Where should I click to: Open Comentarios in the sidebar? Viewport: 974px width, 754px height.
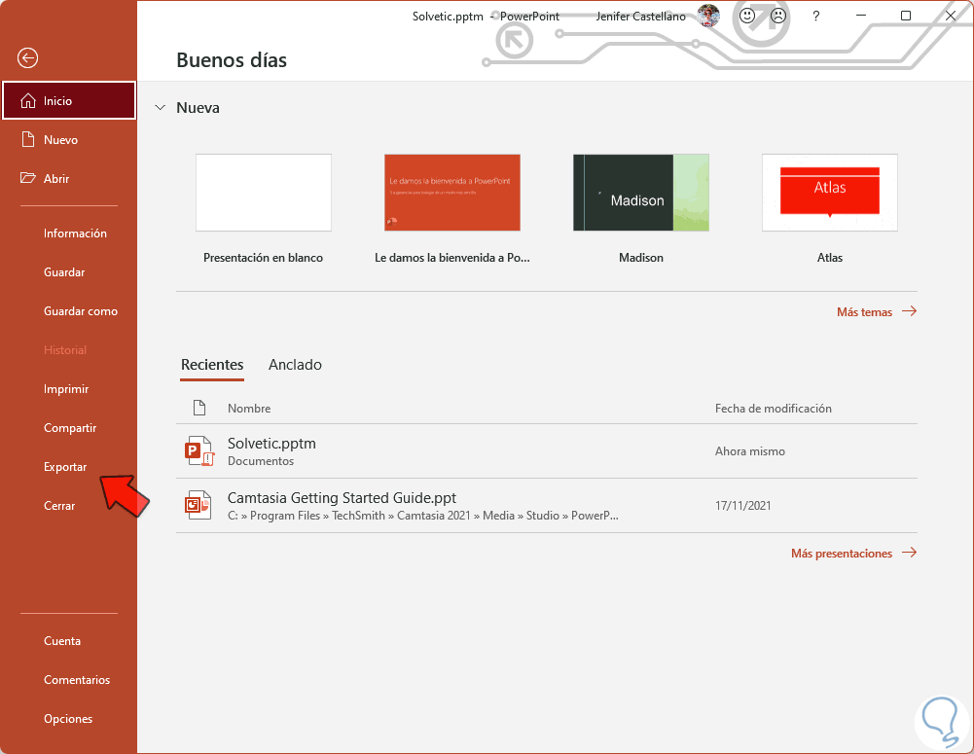click(77, 680)
